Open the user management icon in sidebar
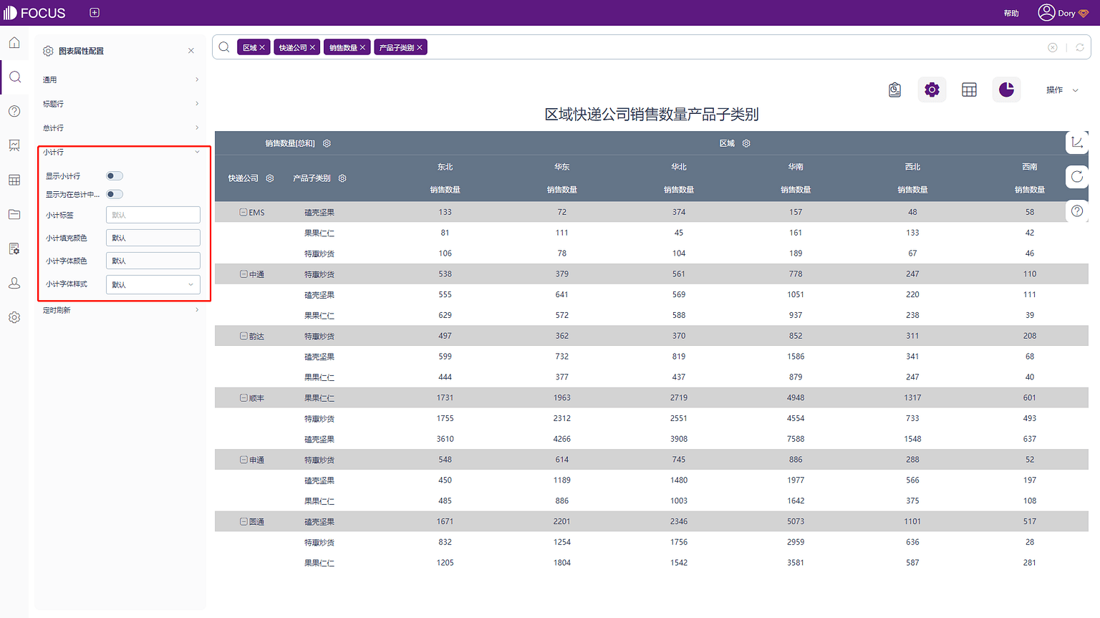 (x=14, y=283)
